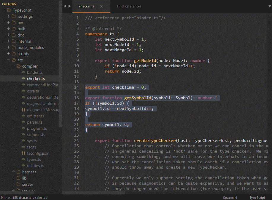
Task: Collapse the compiler folder
Action: (13, 66)
